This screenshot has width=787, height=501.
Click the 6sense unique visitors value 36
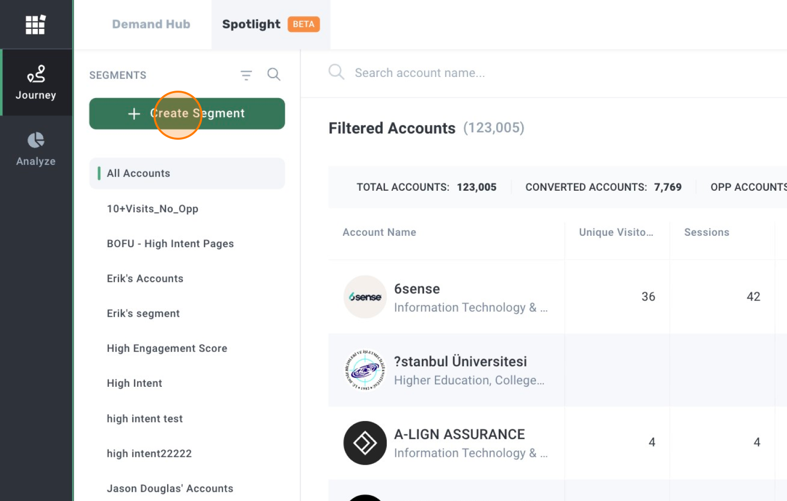648,297
